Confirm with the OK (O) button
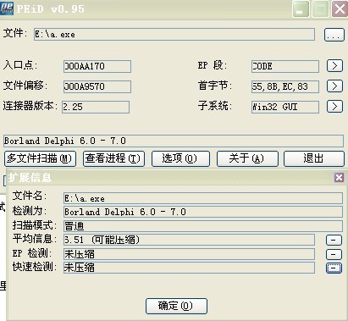The height and width of the screenshot is (321, 348). [x=176, y=306]
